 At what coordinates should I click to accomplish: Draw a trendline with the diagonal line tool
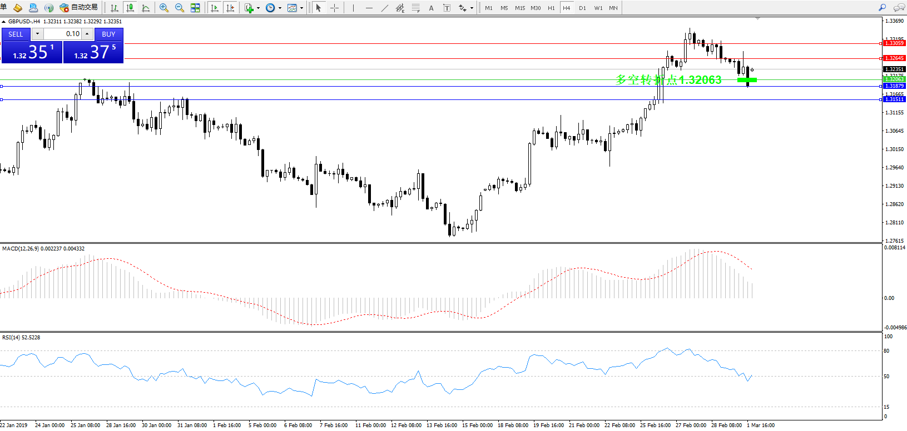point(385,8)
